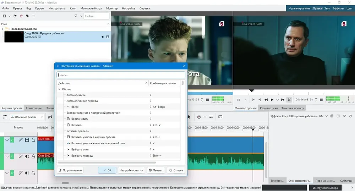The width and height of the screenshot is (355, 191).
Task: Click the delete clip trash icon in bin
Action: click(x=21, y=16)
